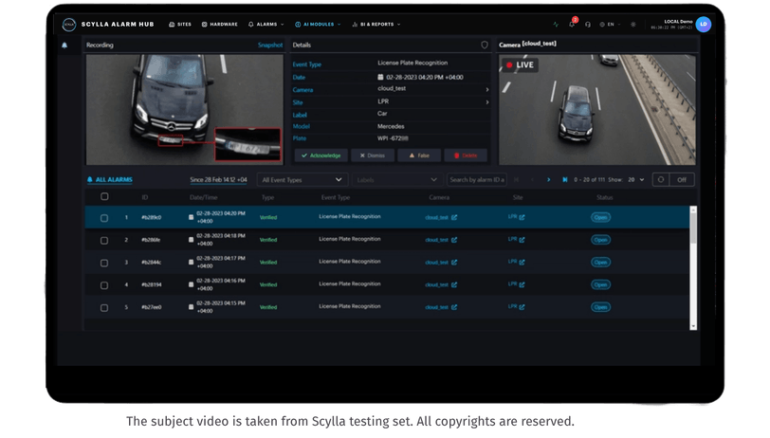770x438 pixels.
Task: Click Open status badge for #b28194
Action: (600, 284)
